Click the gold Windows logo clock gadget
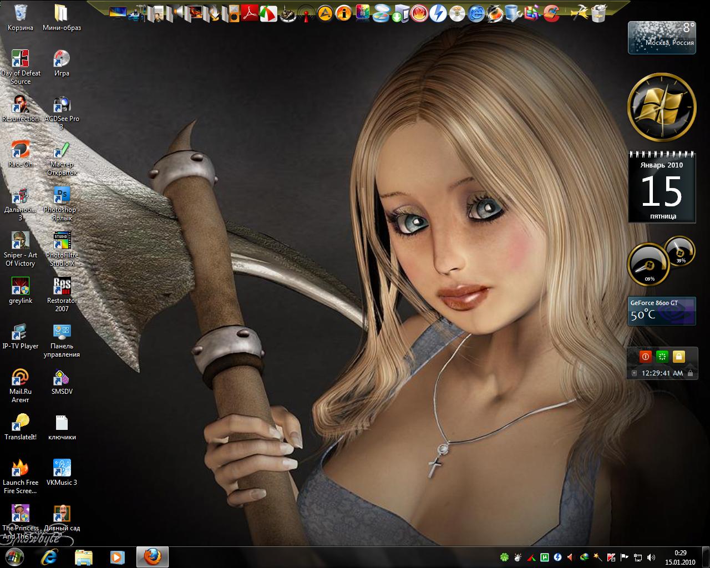The height and width of the screenshot is (568, 710). (x=662, y=106)
